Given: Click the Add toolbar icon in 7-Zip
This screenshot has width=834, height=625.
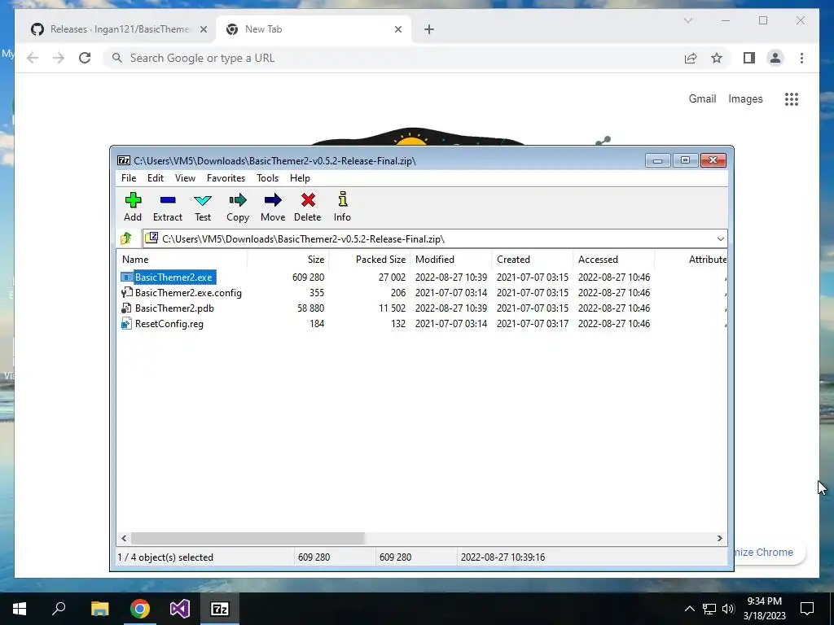Looking at the screenshot, I should 133,200.
